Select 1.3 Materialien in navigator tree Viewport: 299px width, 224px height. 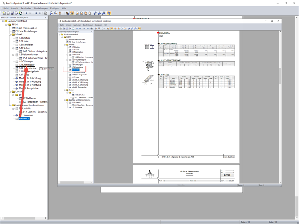tap(26, 45)
